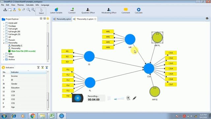Select the MR latent variable circle

[x=130, y=39]
